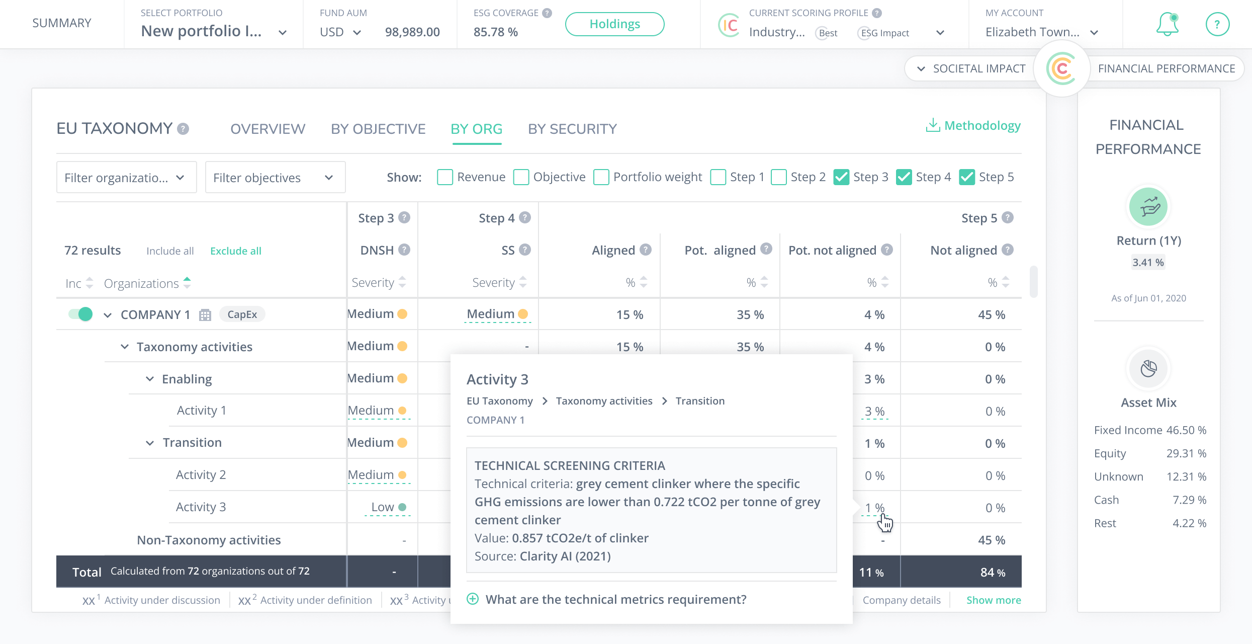Image resolution: width=1252 pixels, height=644 pixels.
Task: Toggle the COMPANY 1 include switch
Action: click(x=80, y=314)
